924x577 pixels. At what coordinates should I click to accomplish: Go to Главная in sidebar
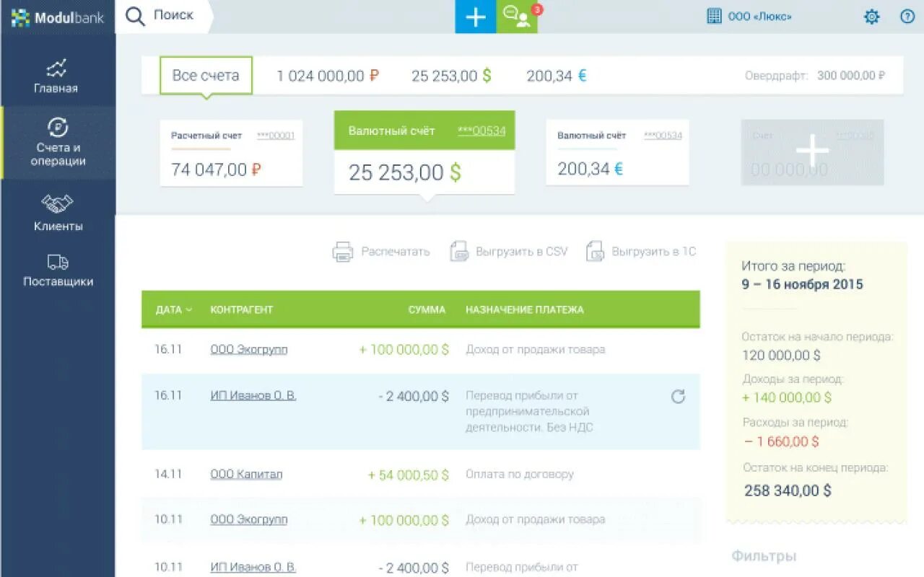click(x=56, y=76)
